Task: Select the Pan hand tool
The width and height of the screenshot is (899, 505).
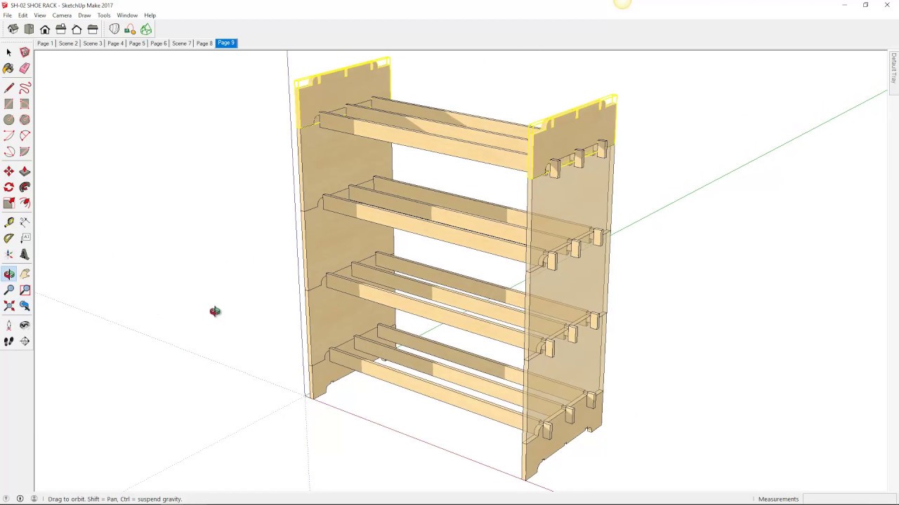Action: 25,274
